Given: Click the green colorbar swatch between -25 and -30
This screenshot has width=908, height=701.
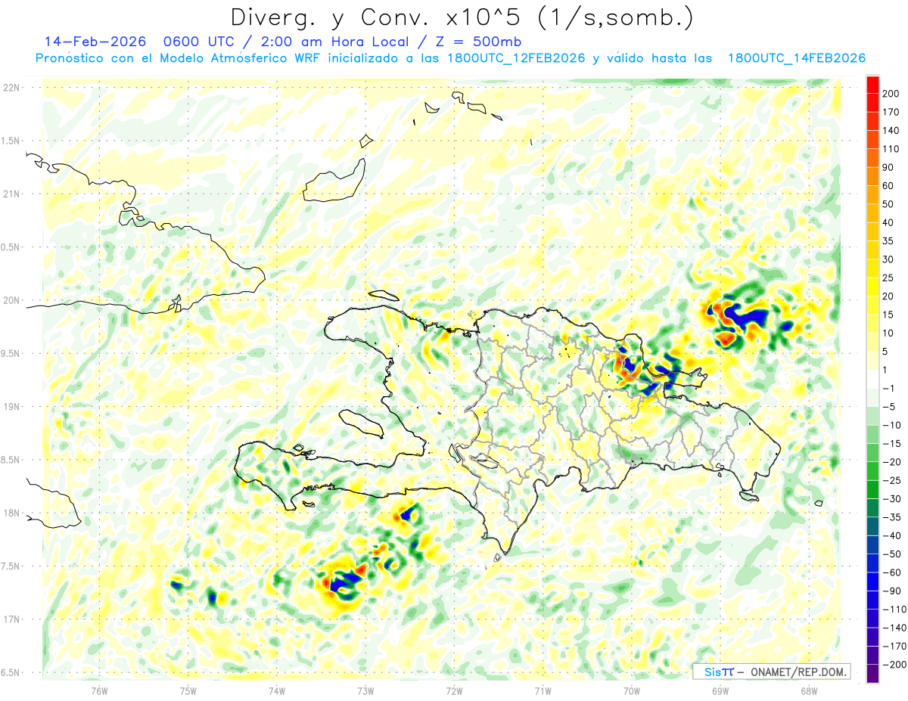Looking at the screenshot, I should 872,489.
